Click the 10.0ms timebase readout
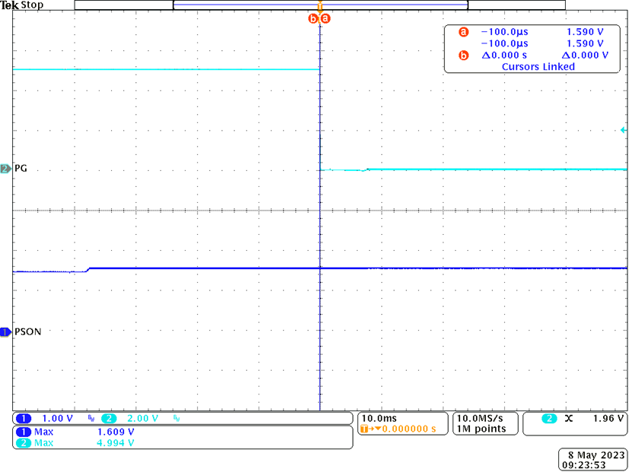629x472 pixels. tap(377, 419)
